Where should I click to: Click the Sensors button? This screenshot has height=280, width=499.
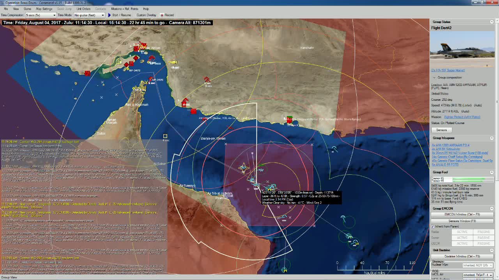[x=441, y=130]
